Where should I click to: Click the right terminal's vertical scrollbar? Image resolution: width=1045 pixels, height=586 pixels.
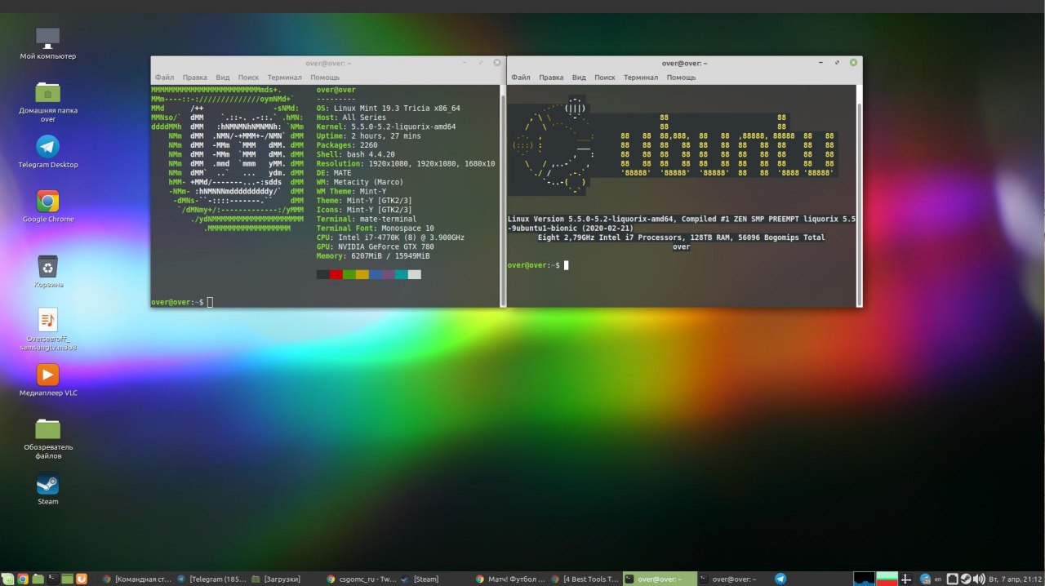pyautogui.click(x=859, y=195)
